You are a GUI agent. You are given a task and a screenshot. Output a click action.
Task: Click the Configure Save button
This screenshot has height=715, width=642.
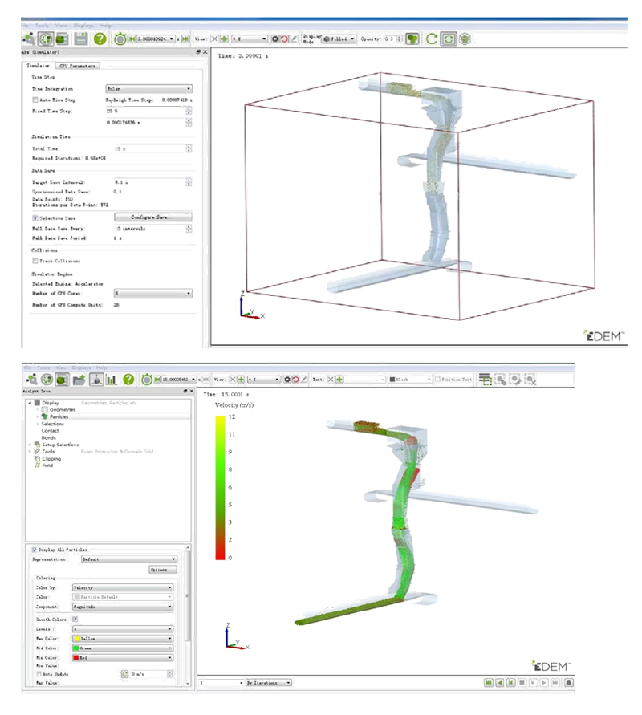tap(152, 217)
